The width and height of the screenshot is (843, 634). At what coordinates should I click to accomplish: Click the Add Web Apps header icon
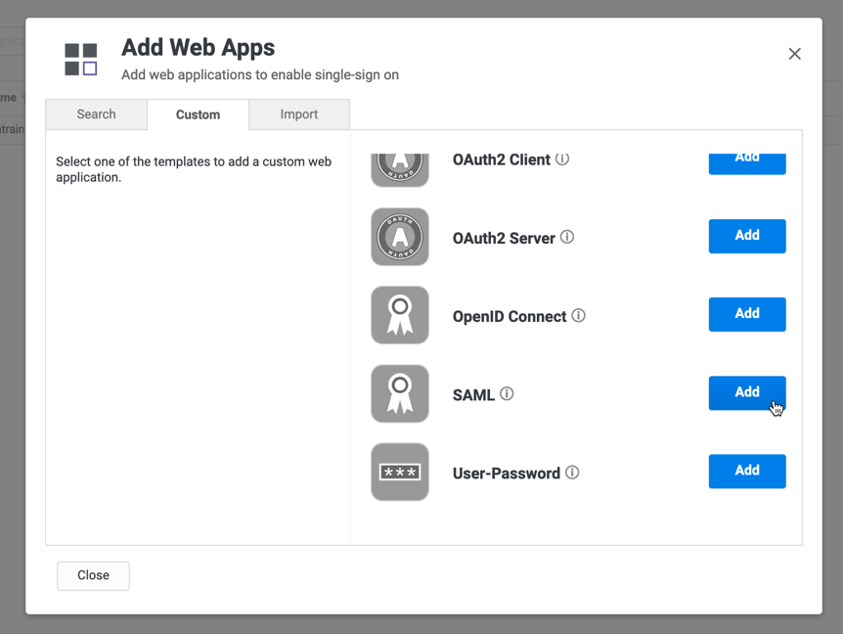point(81,59)
